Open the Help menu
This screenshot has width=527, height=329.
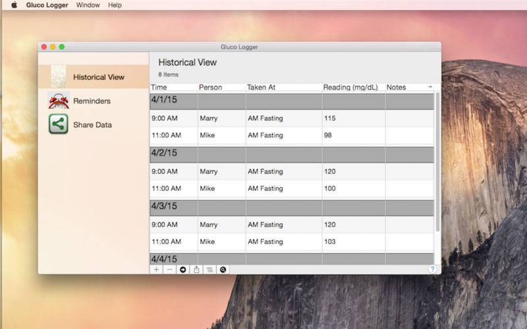(x=115, y=5)
